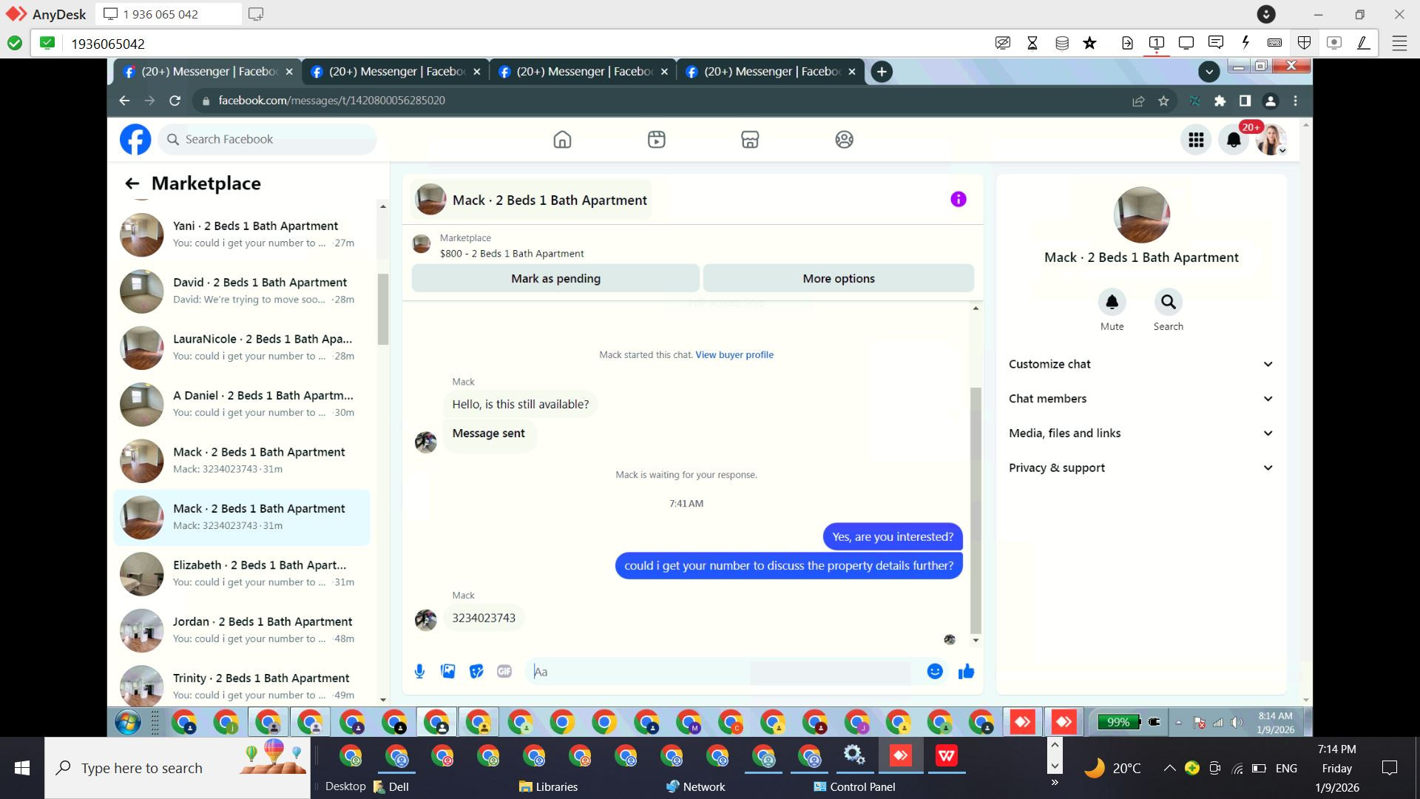Image resolution: width=1420 pixels, height=799 pixels.
Task: Open the Facebook apps grid menu
Action: (1196, 140)
